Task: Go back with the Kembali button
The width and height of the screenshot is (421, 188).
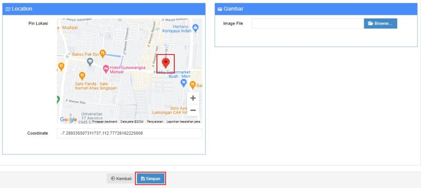Action: coord(121,179)
